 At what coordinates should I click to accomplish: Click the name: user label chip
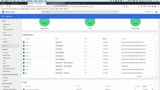(x=58, y=42)
